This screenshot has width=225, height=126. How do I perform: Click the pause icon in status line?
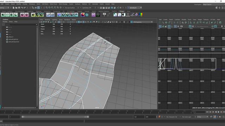point(121,8)
